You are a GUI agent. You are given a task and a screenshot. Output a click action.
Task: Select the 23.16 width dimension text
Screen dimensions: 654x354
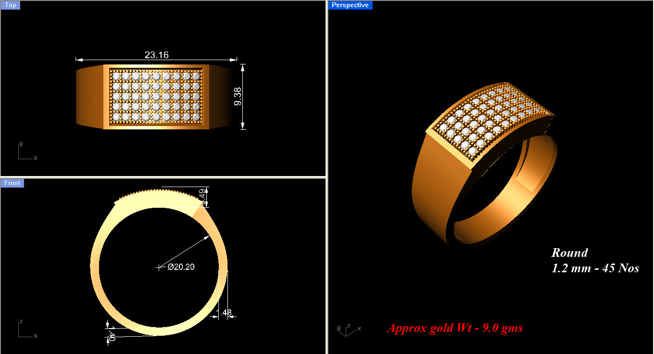tap(157, 54)
